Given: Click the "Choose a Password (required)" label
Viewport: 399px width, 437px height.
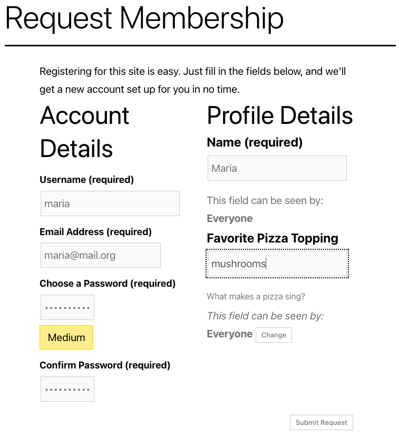Looking at the screenshot, I should tap(108, 284).
